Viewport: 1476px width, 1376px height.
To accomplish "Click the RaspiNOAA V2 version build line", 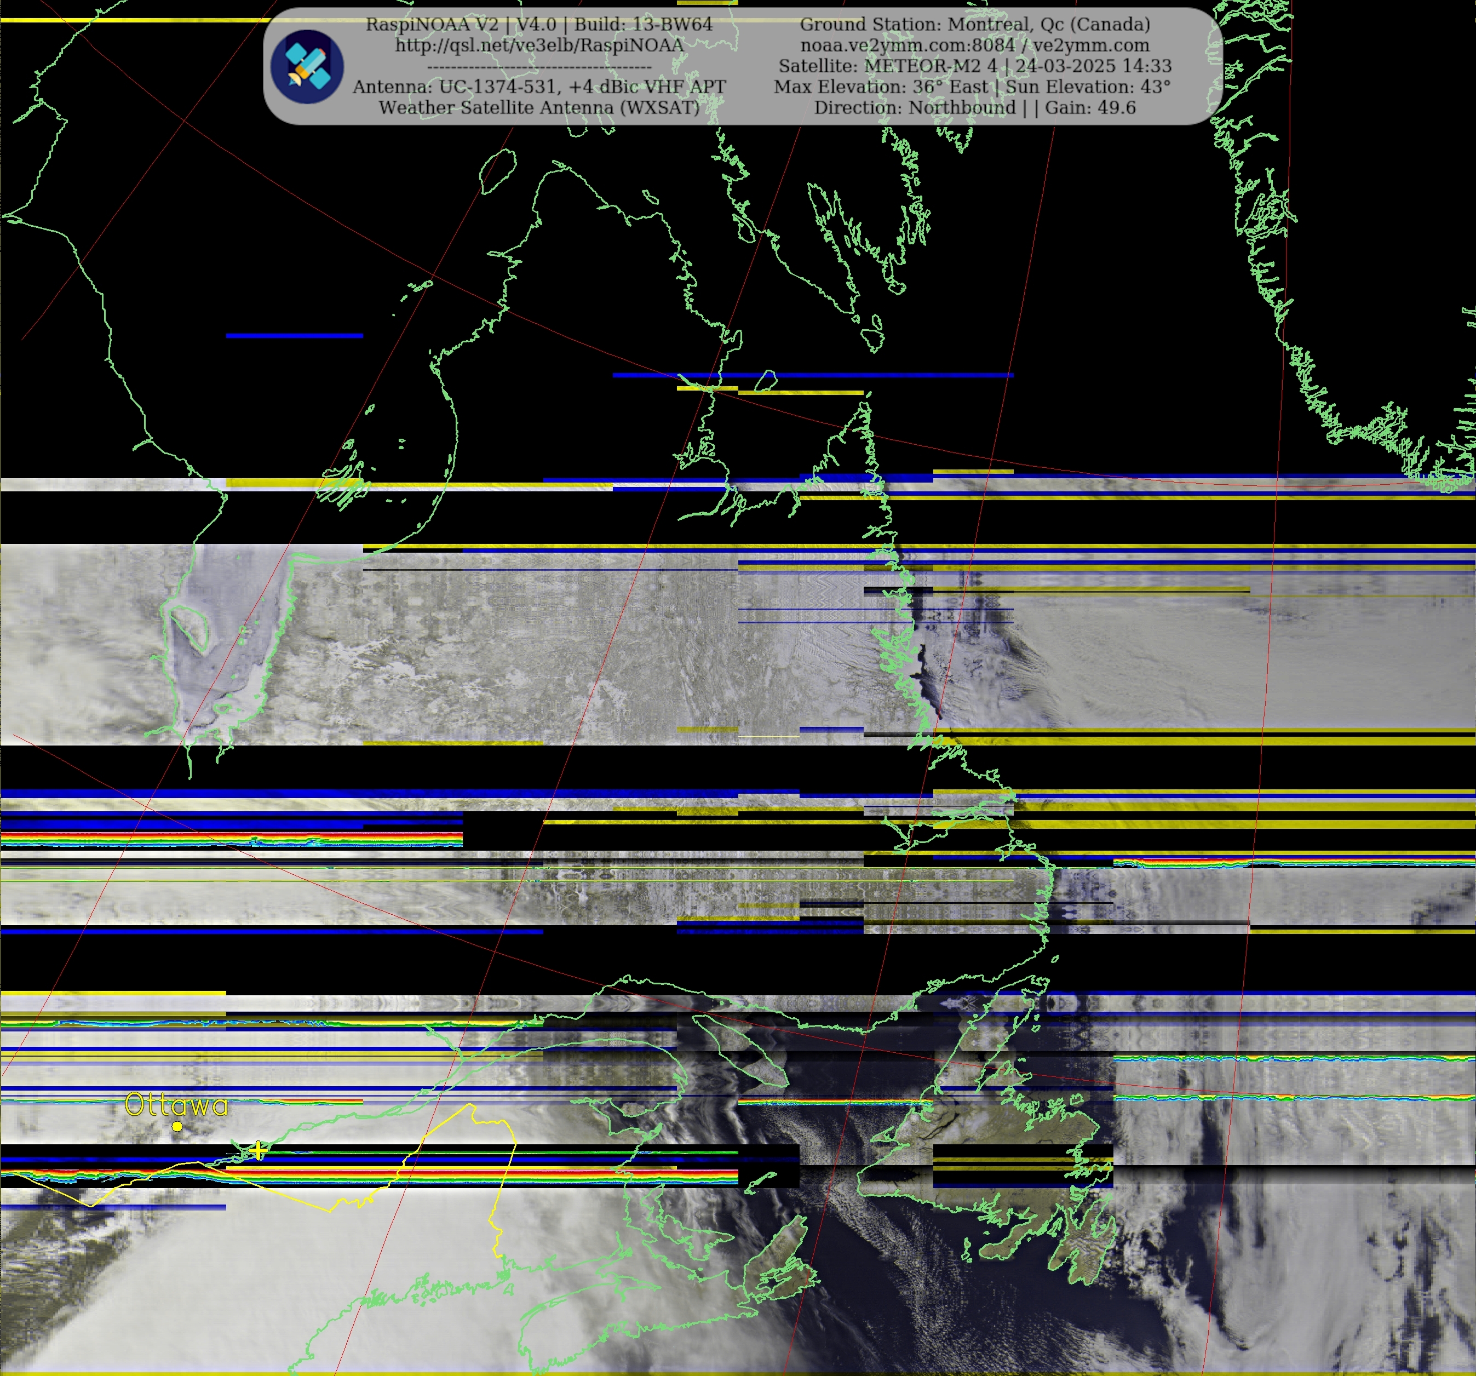I will pos(539,25).
